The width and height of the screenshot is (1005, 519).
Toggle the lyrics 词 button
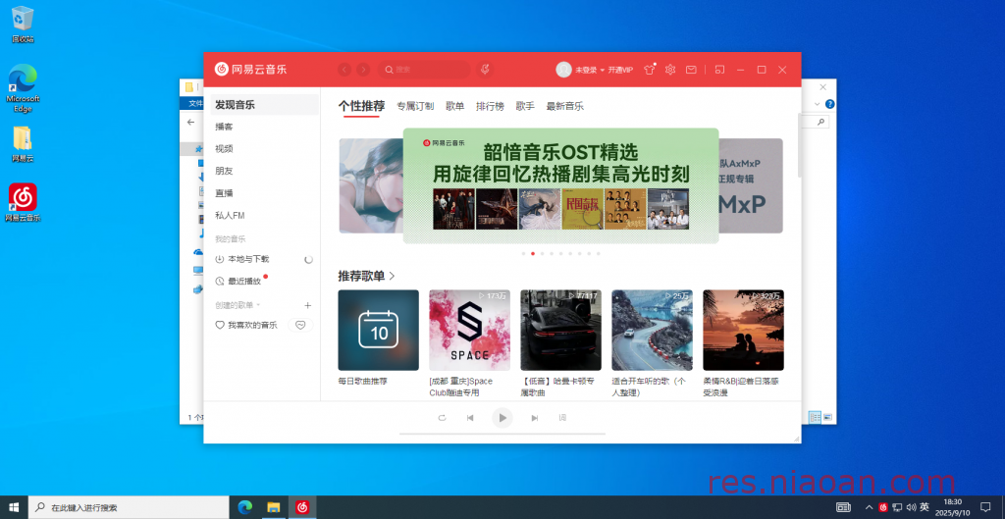pos(562,418)
